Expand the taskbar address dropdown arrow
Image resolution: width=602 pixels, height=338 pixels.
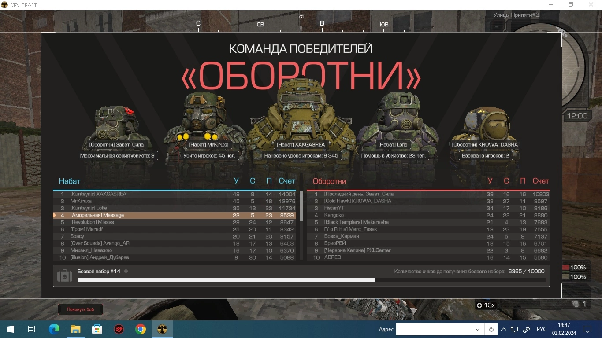click(478, 329)
